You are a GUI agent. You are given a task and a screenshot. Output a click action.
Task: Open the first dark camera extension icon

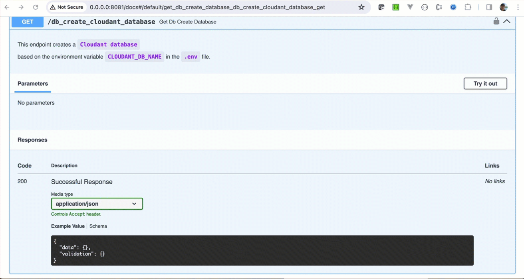tap(381, 7)
